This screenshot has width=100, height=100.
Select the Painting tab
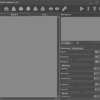pos(65,48)
